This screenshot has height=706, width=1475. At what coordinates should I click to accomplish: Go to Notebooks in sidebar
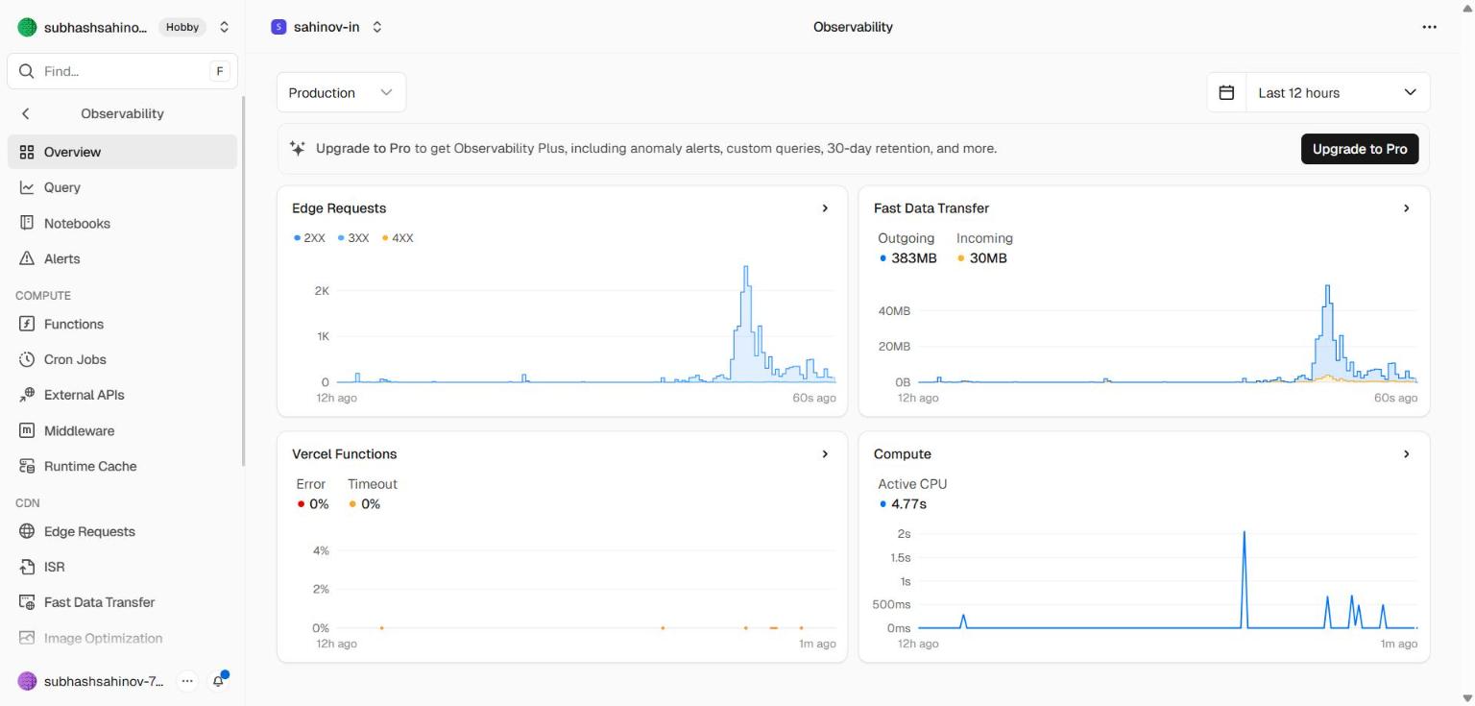[x=122, y=223]
